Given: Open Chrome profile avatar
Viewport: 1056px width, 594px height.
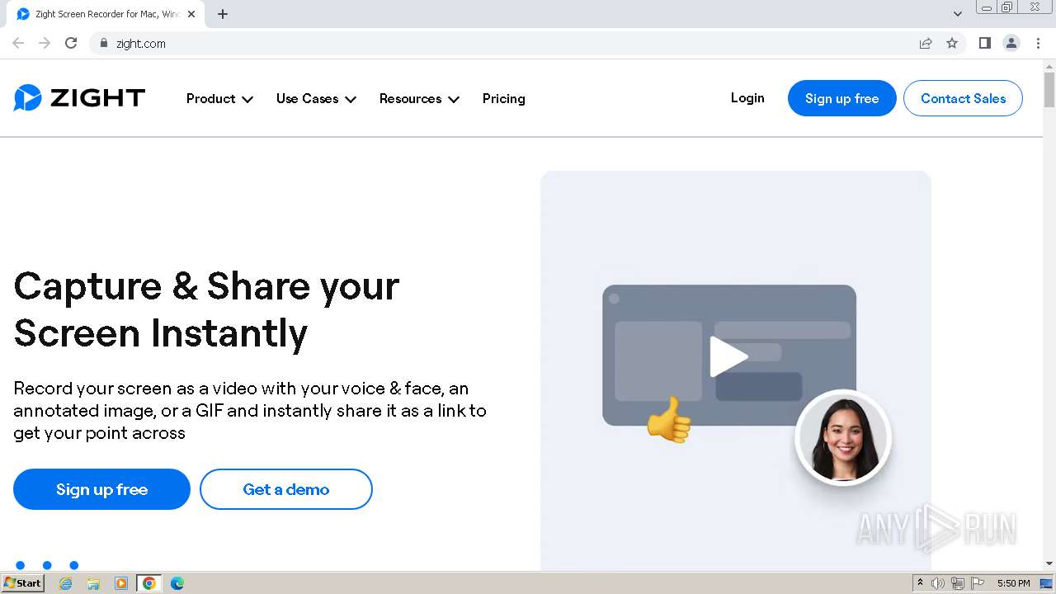Looking at the screenshot, I should click(1011, 43).
